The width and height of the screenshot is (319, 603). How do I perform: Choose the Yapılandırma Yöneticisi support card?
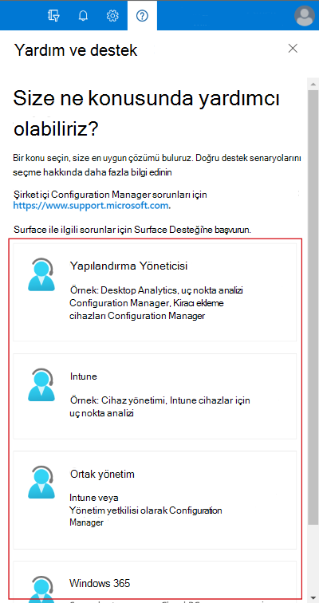155,292
